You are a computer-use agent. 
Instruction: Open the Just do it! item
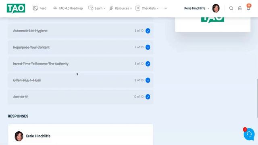coord(81,97)
